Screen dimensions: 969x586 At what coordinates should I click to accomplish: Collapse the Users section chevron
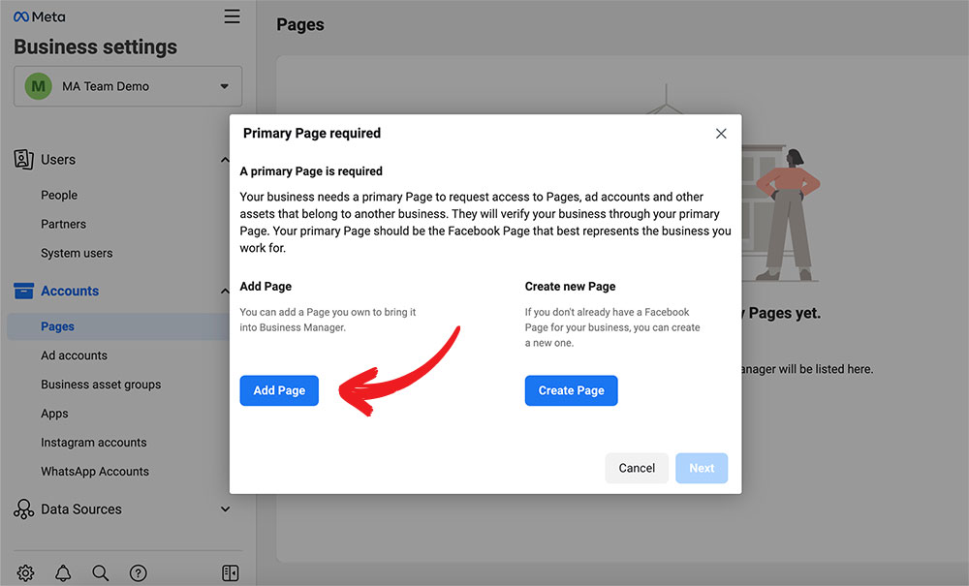tap(226, 160)
